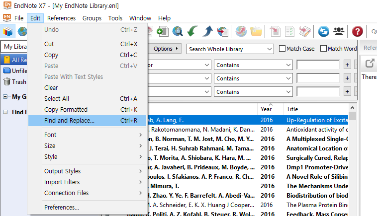Click the Export blue arrow icon
This screenshot has width=377, height=216.
[208, 31]
